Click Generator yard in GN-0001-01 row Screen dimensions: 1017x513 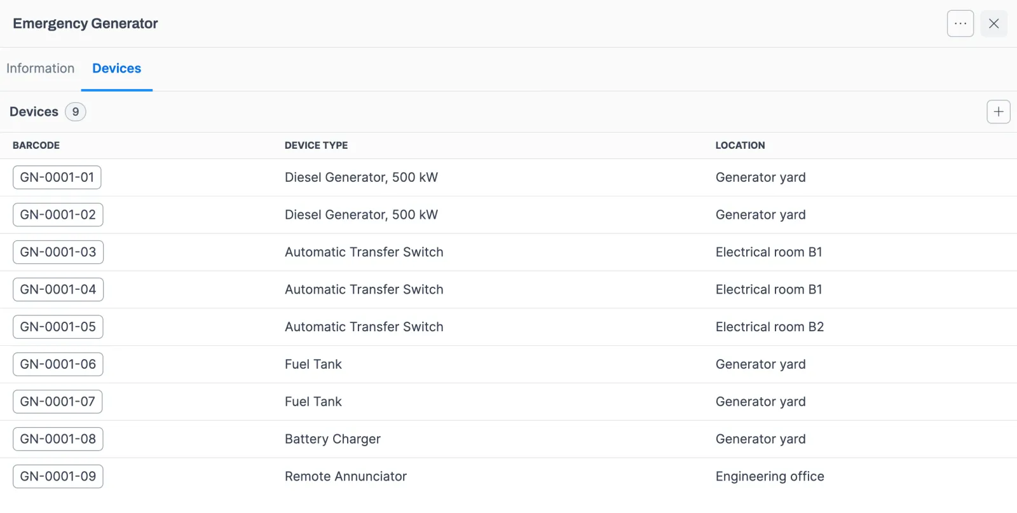coord(761,177)
